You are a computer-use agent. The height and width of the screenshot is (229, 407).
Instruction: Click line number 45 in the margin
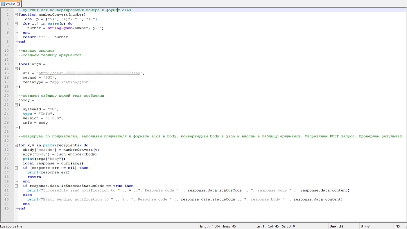pos(7,208)
